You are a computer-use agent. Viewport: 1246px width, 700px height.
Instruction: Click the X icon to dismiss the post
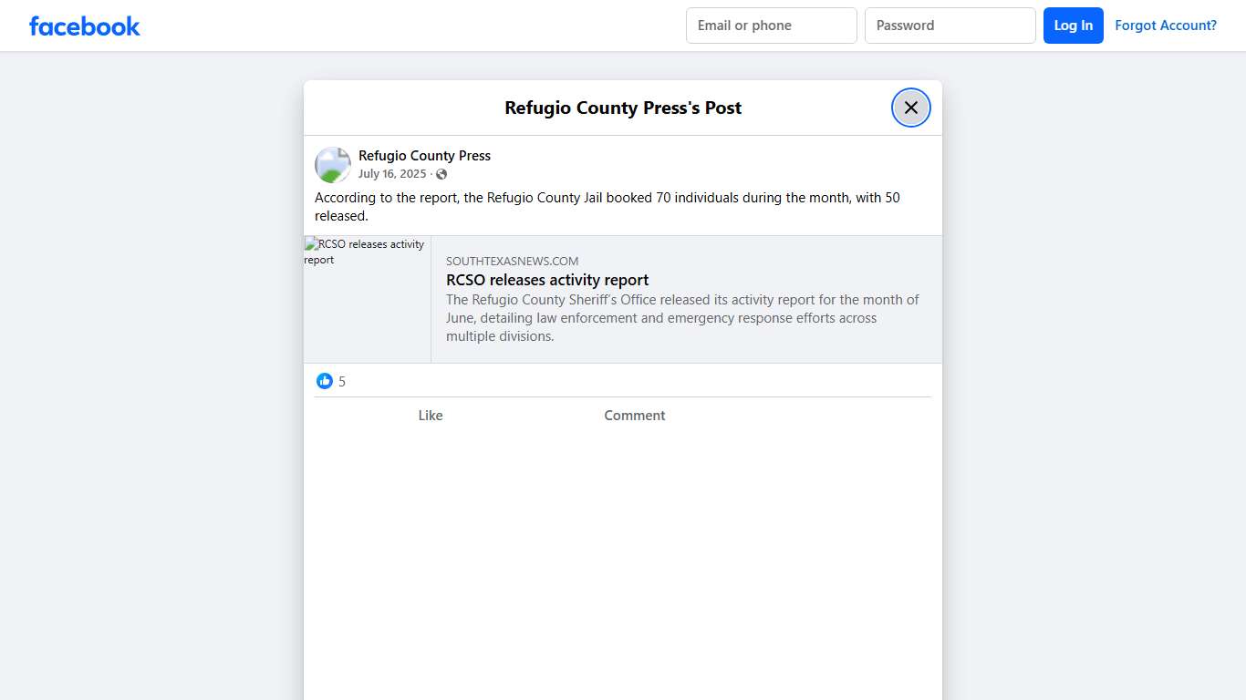(910, 107)
